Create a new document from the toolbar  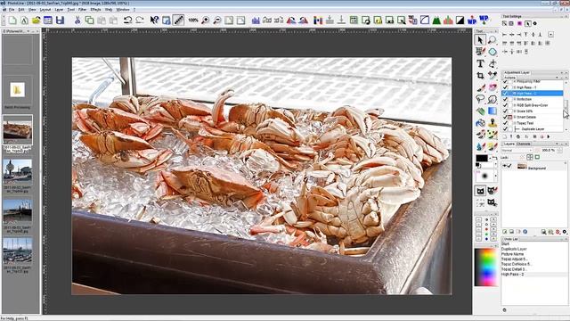coord(12,21)
